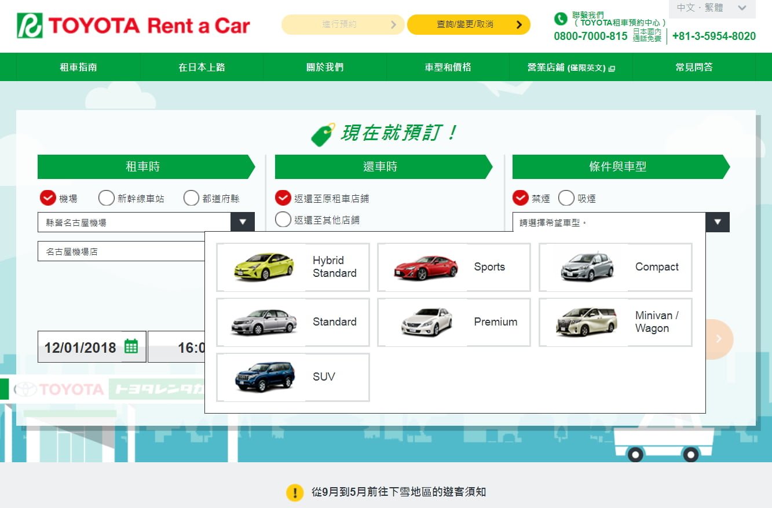The width and height of the screenshot is (772, 508).
Task: Click the green phone icon beside 聯繫我們
Action: click(561, 19)
